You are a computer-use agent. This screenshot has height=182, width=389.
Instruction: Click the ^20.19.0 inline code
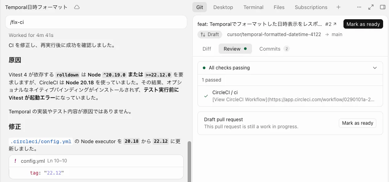click(x=115, y=75)
